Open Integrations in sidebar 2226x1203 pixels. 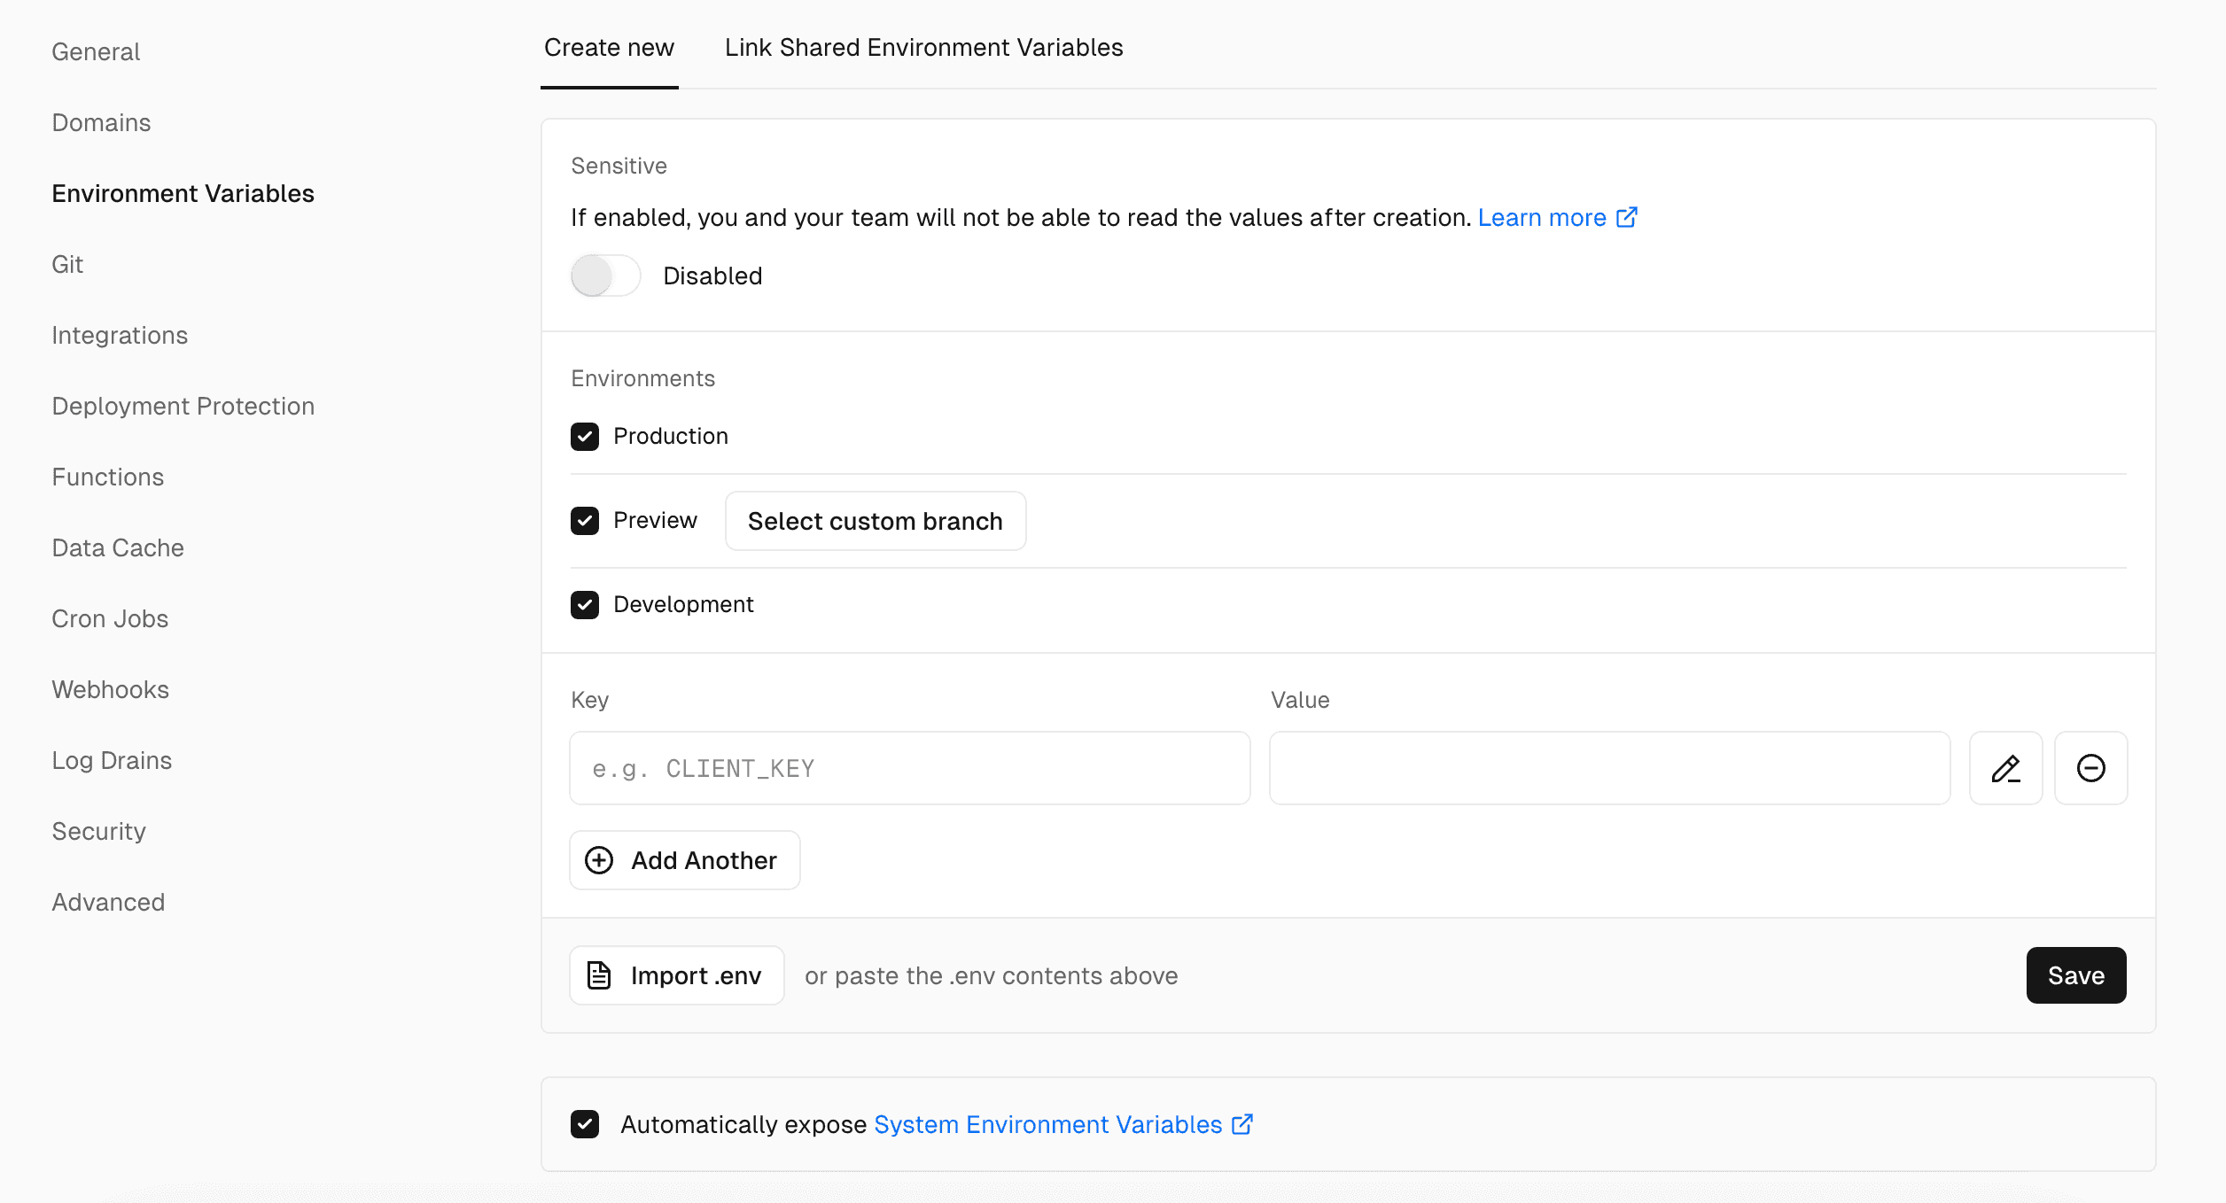coord(120,335)
